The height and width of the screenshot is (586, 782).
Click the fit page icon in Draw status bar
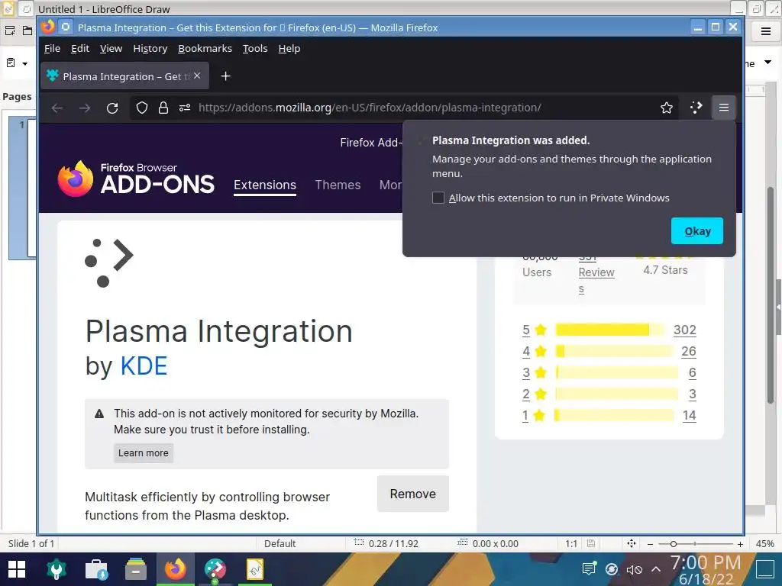tap(632, 543)
